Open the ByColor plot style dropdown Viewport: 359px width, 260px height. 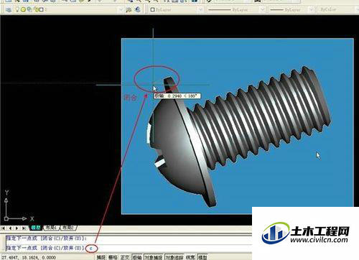coord(338,9)
